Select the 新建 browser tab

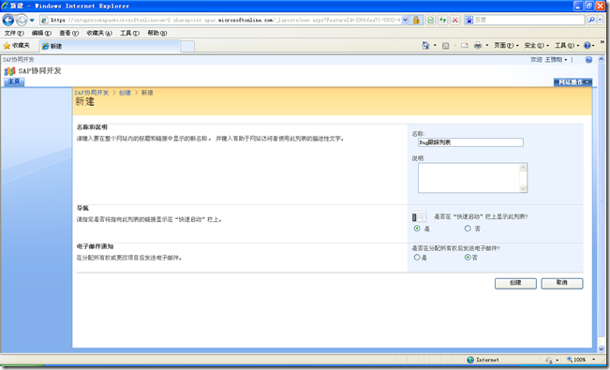point(110,46)
